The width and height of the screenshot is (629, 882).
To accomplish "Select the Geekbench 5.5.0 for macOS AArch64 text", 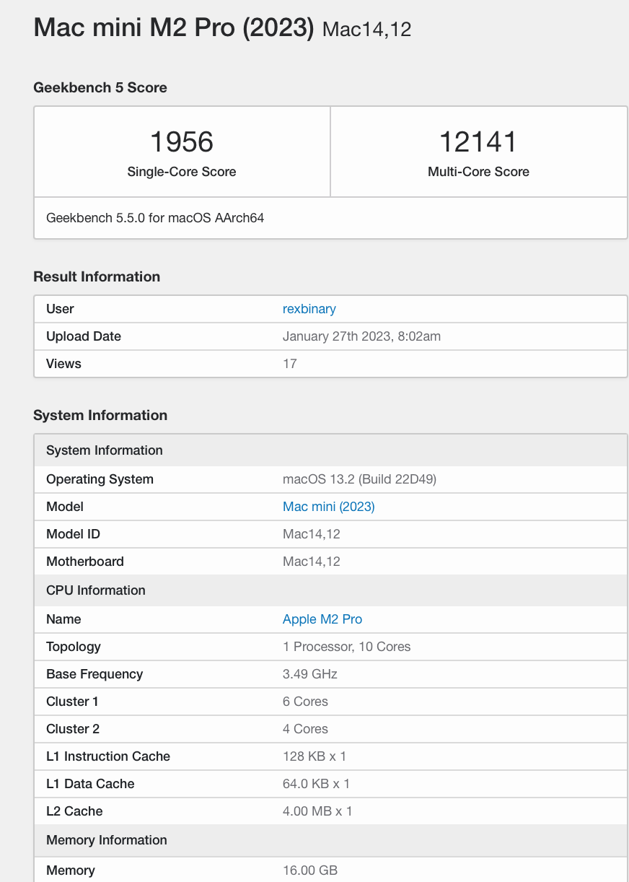I will [155, 217].
